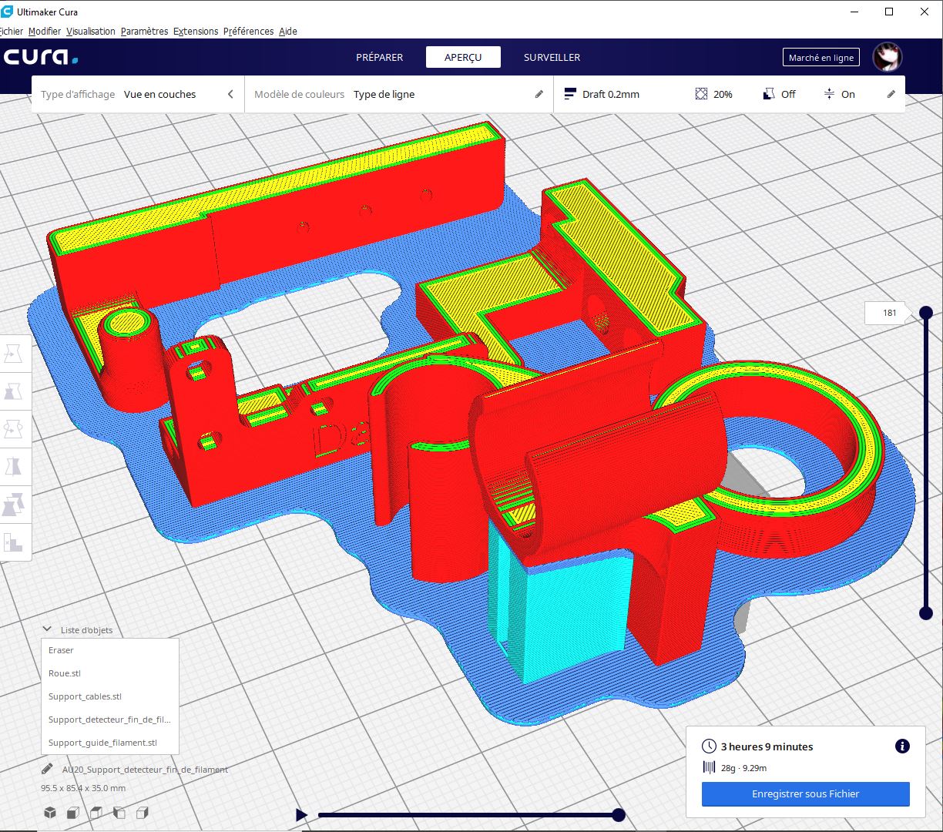Image resolution: width=943 pixels, height=832 pixels.
Task: Collapse Type d'affichage view selector chevron
Action: click(230, 94)
